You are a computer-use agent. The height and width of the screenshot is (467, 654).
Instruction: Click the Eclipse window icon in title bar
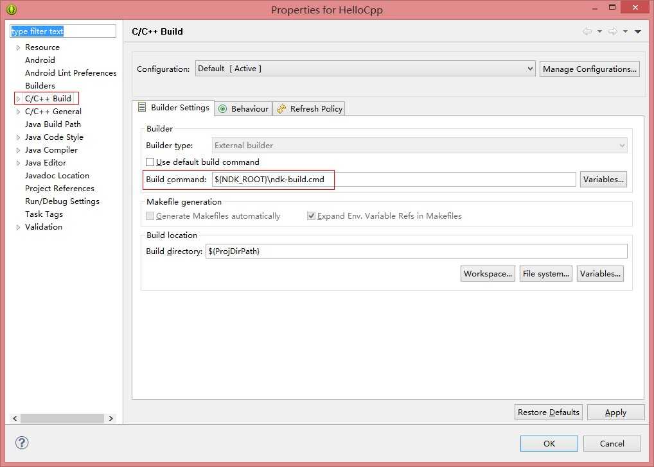point(12,9)
